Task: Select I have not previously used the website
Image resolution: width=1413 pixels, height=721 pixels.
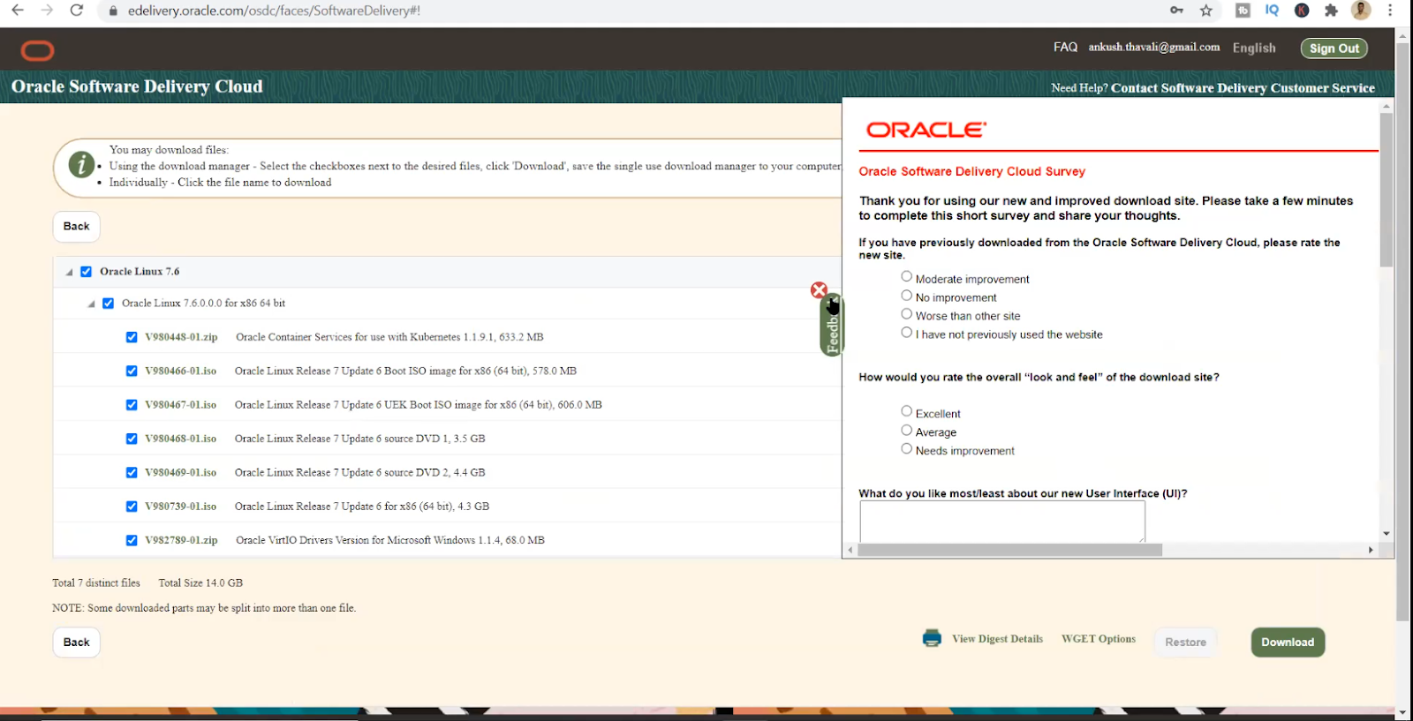Action: tap(906, 333)
